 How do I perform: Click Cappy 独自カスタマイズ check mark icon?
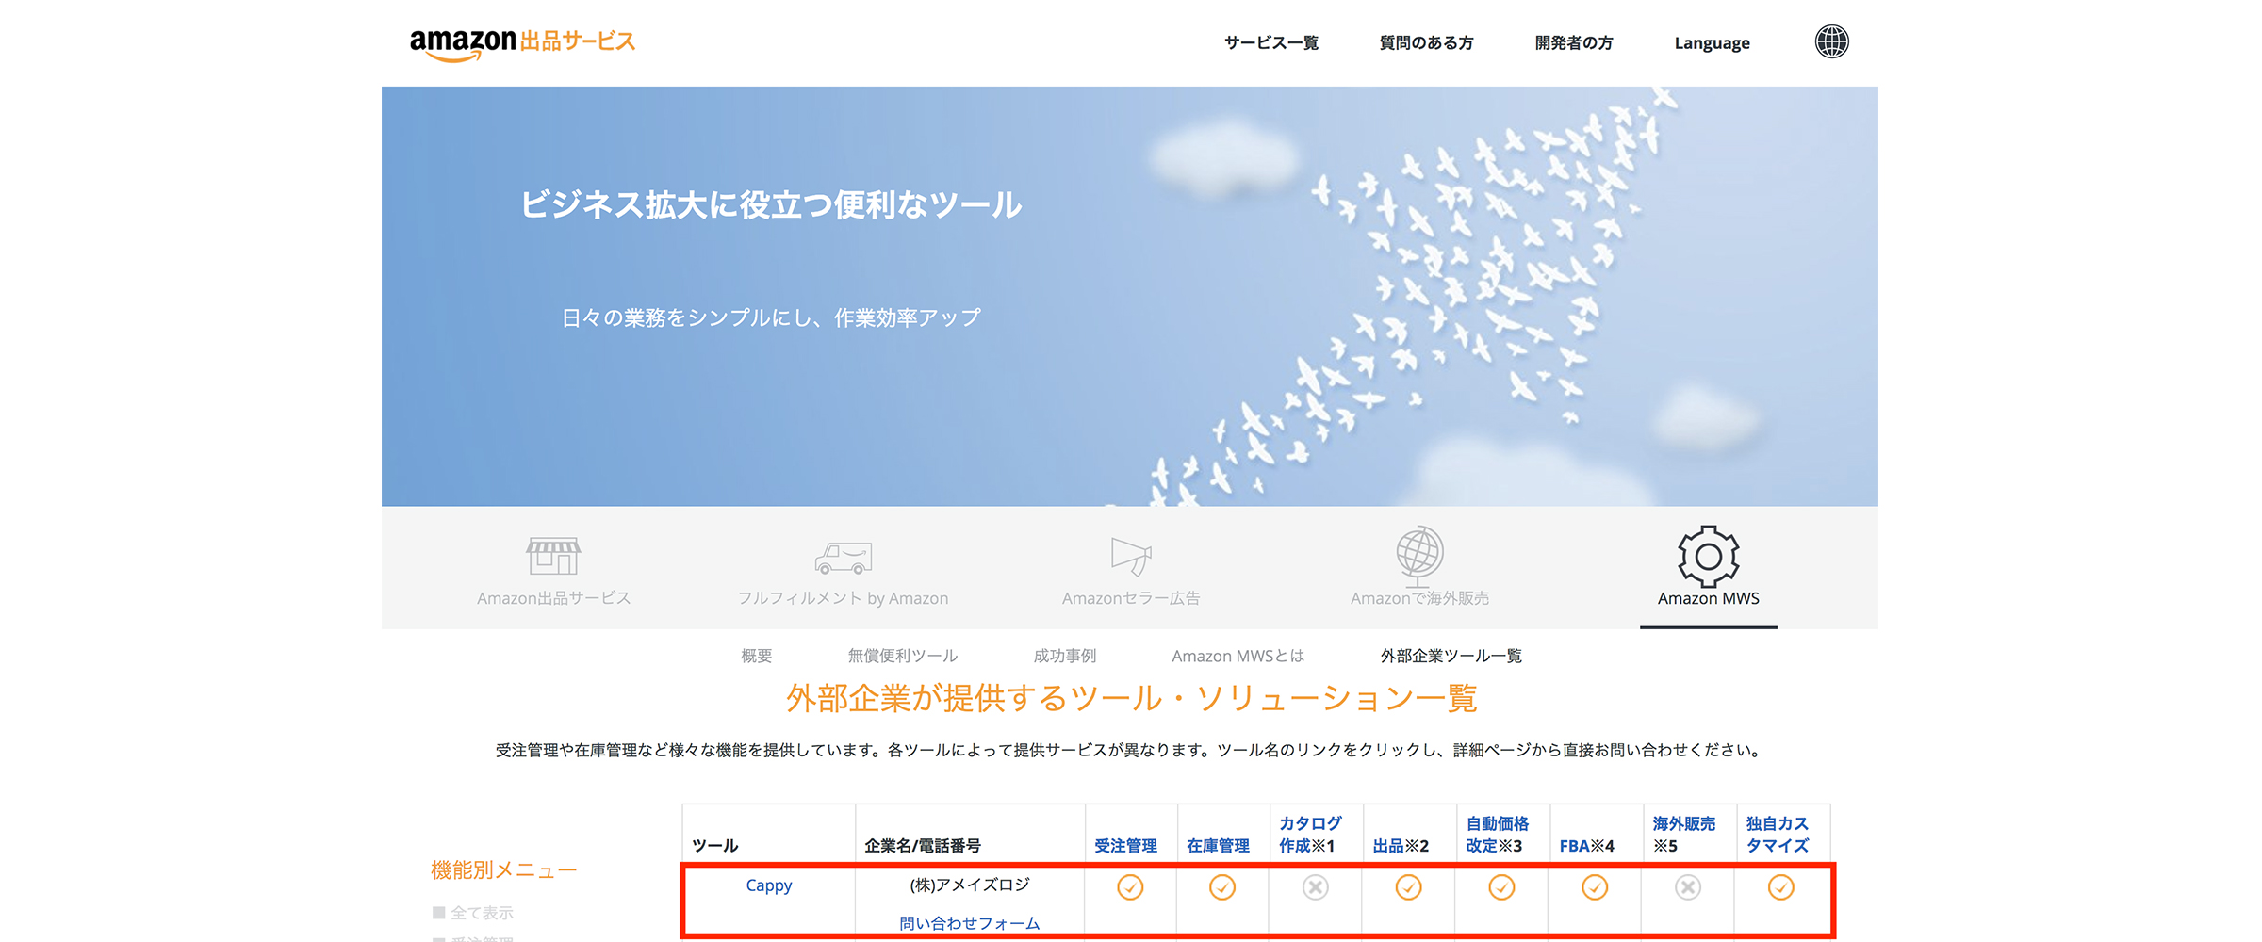click(x=1780, y=887)
